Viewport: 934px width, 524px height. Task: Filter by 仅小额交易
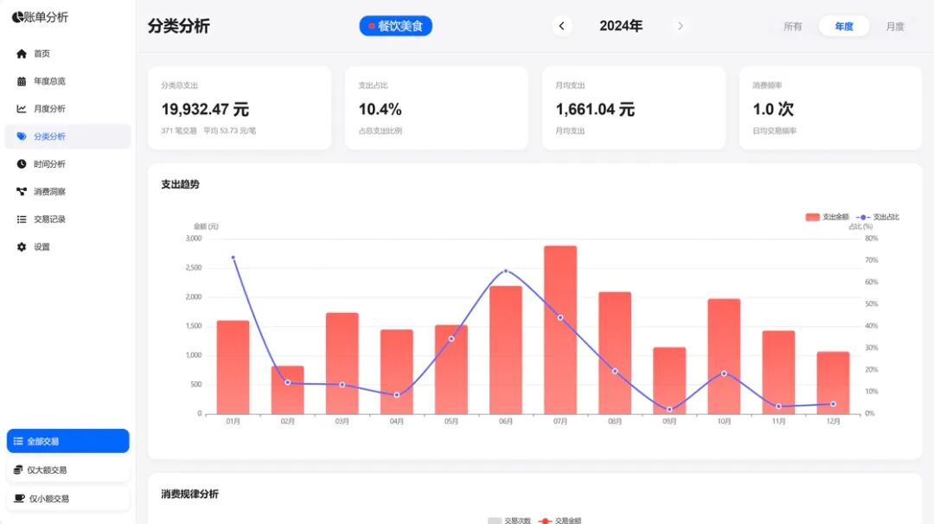point(68,498)
